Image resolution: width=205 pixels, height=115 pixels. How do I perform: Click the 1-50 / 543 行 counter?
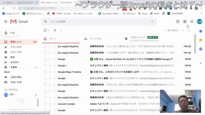point(172,30)
